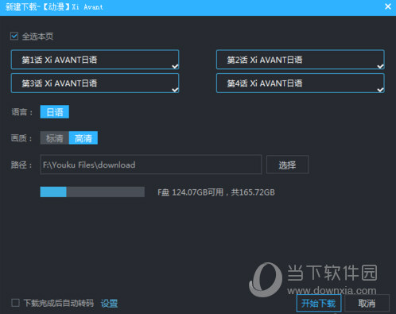Click the 路径 label
Image resolution: width=396 pixels, height=314 pixels.
pos(21,165)
